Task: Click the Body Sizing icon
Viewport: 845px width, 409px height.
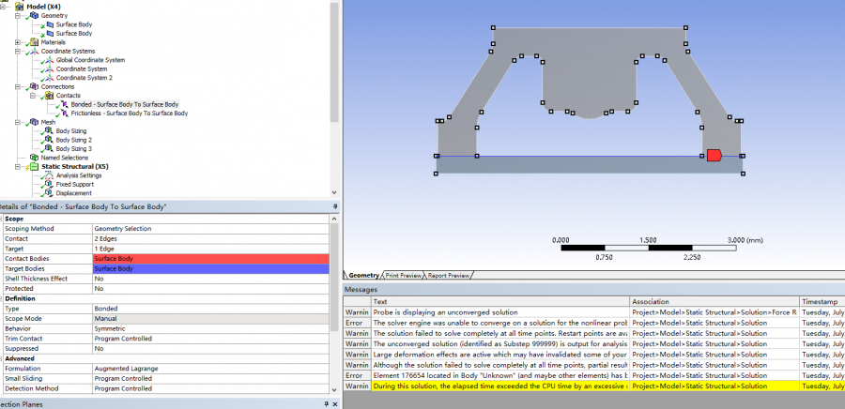Action: [50, 130]
